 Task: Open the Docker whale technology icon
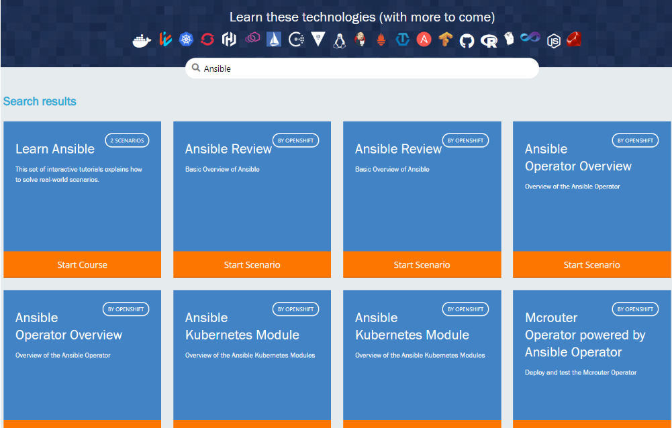click(142, 41)
